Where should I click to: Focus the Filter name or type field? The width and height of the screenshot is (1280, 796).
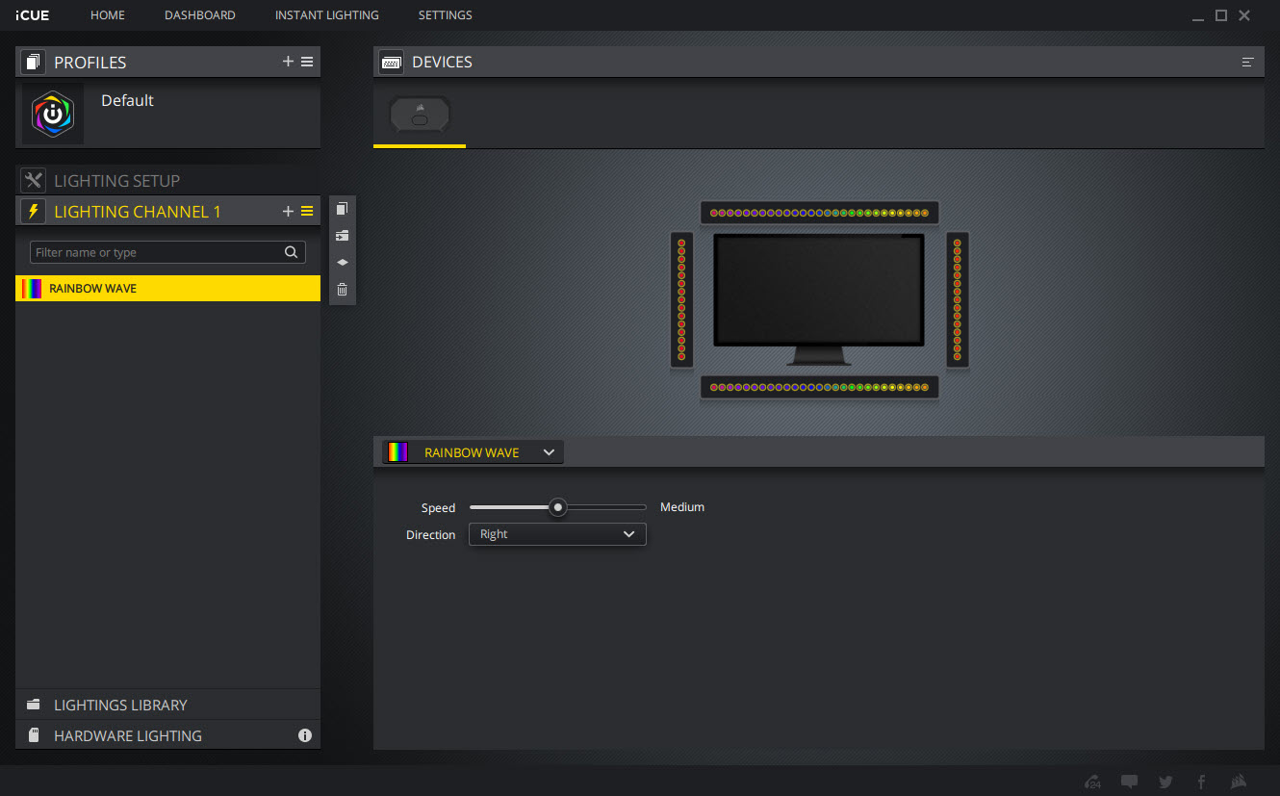(x=167, y=252)
